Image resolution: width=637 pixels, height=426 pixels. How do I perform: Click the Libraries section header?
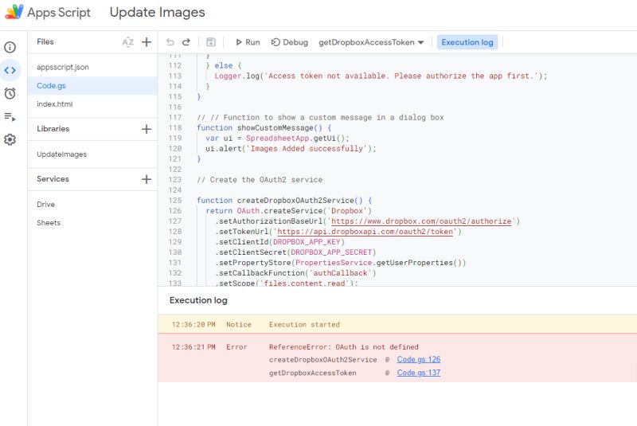click(53, 129)
